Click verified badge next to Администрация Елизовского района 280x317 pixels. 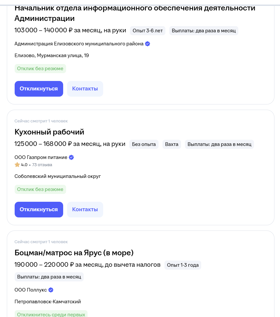coord(147,44)
